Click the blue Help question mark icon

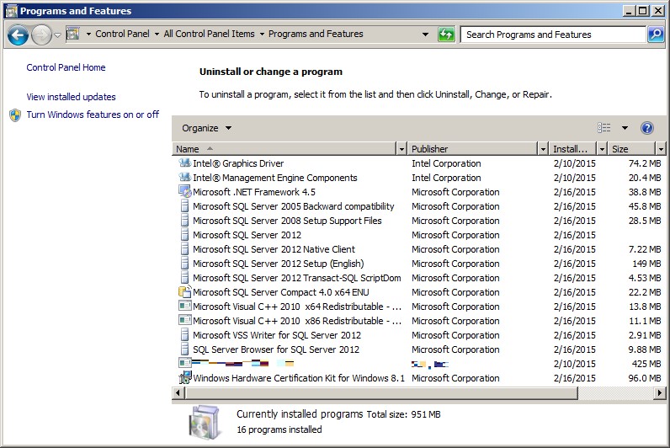647,128
